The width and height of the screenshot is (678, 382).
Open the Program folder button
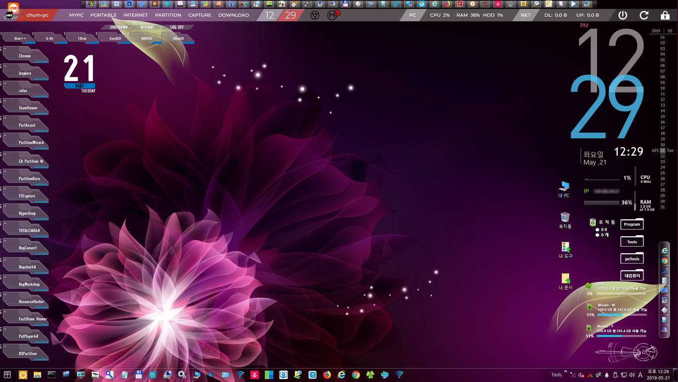coord(632,224)
